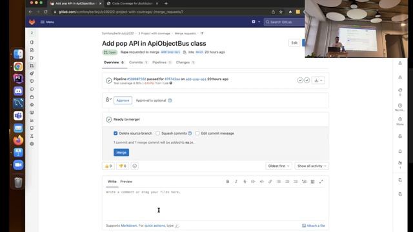Screen dimensions: 413x232
Task: Click the Search GitLab field
Action: pos(285,22)
